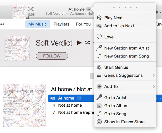The image size is (162, 133).
Task: Click the music note icon beside New Station from Song
Action: coord(99,56)
